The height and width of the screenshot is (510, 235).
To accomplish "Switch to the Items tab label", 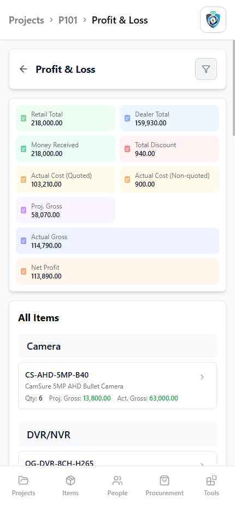I will click(x=70, y=492).
